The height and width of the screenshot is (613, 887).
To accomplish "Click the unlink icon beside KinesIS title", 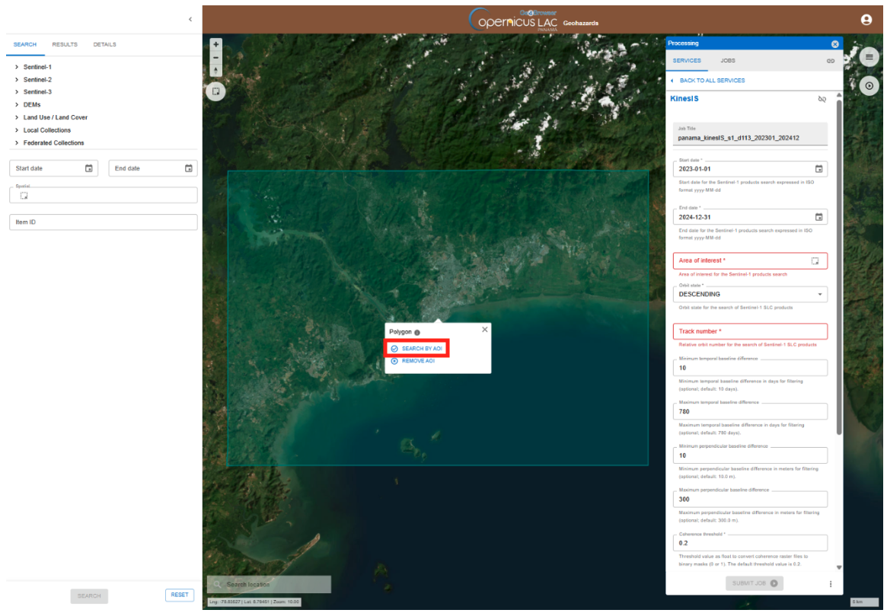I will click(822, 99).
